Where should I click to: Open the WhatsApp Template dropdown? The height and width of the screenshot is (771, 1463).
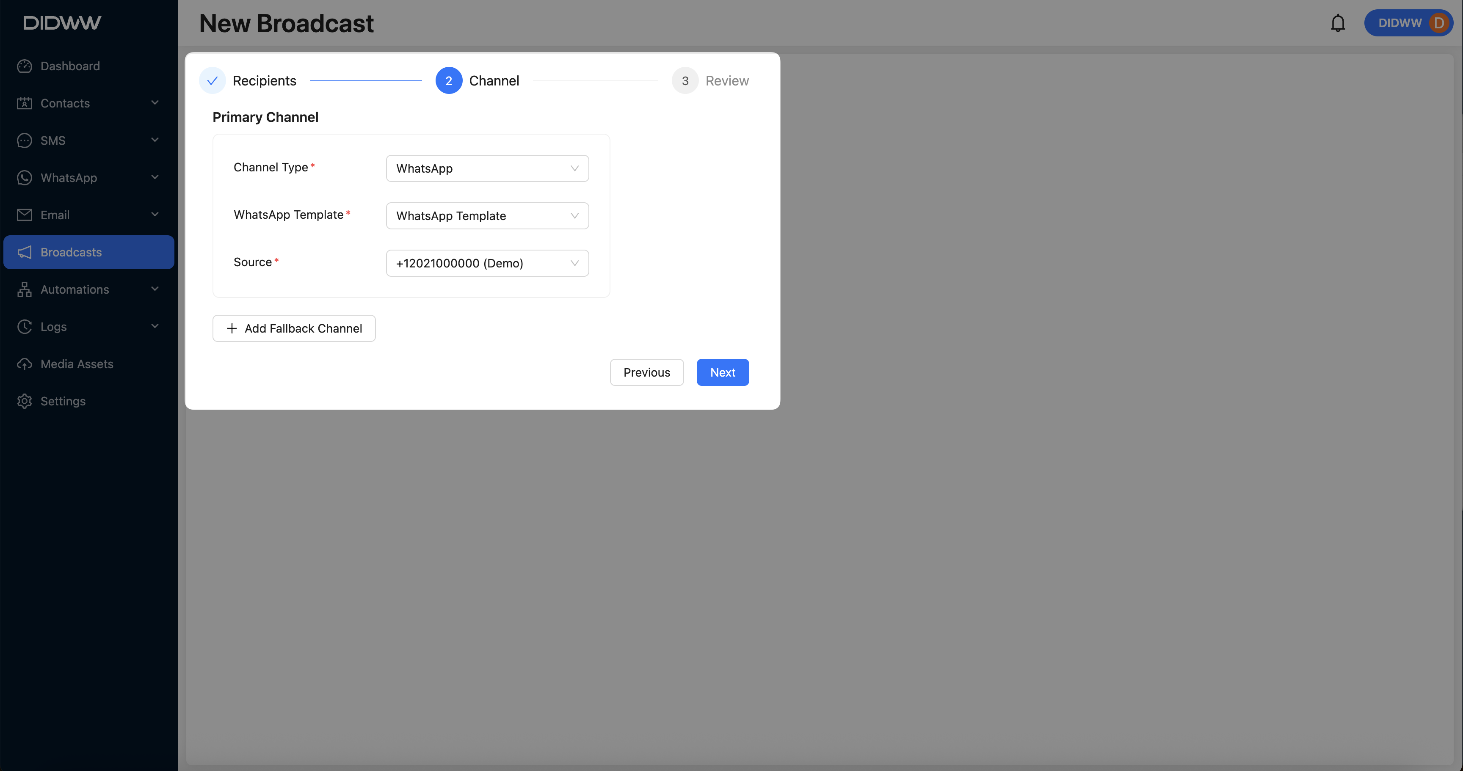487,216
